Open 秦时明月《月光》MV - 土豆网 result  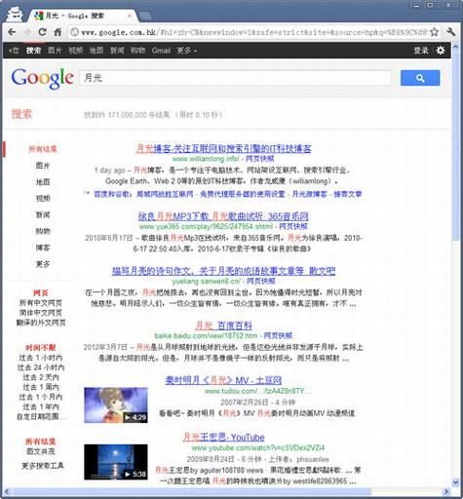223,380
